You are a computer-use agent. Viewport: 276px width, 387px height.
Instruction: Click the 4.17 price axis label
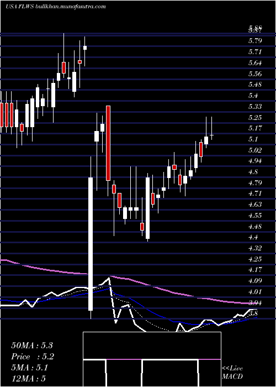(255, 270)
